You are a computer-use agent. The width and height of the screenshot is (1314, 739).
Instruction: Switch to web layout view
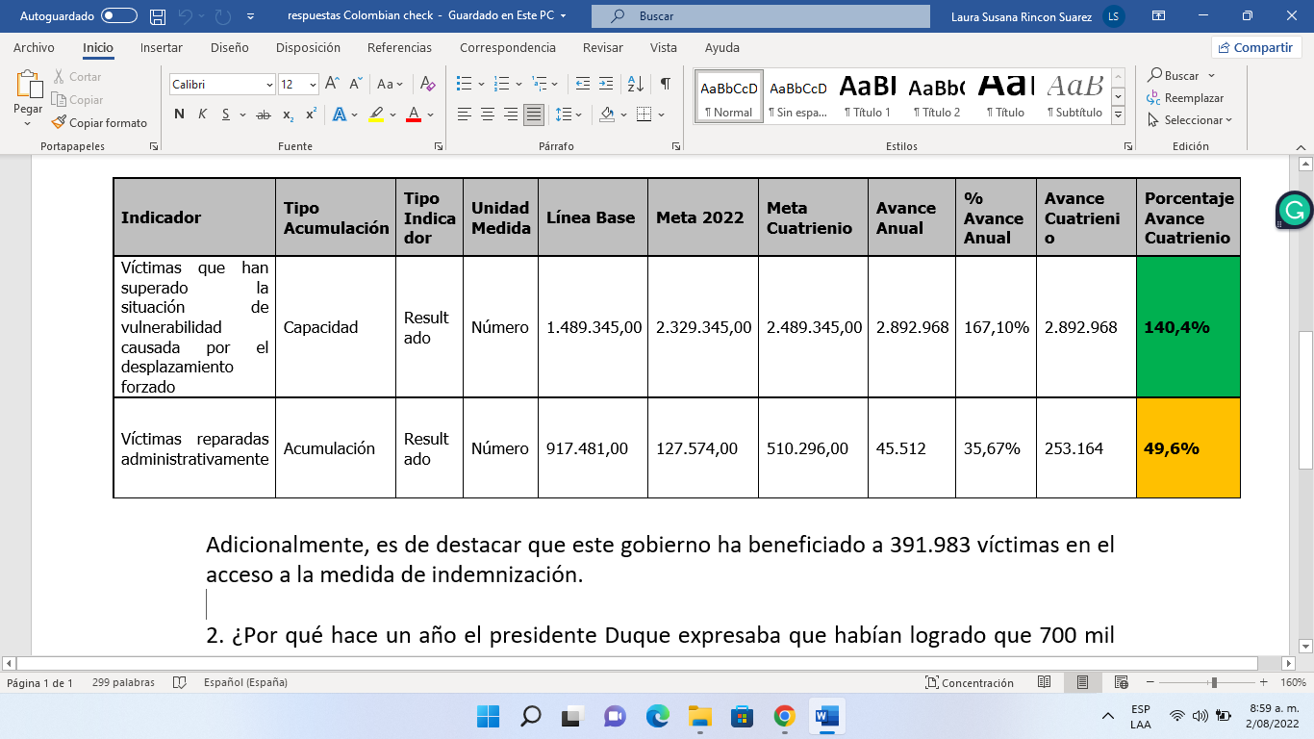click(x=1121, y=682)
